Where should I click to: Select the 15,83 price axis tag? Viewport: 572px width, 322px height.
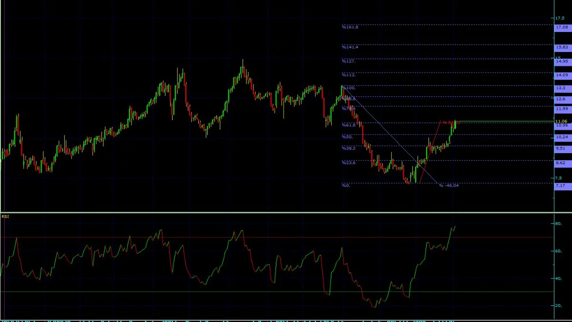coord(562,47)
